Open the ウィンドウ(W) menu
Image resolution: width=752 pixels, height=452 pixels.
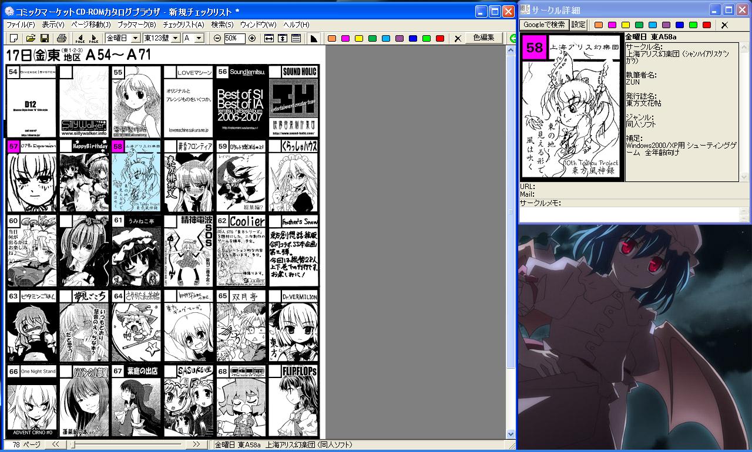coord(258,25)
